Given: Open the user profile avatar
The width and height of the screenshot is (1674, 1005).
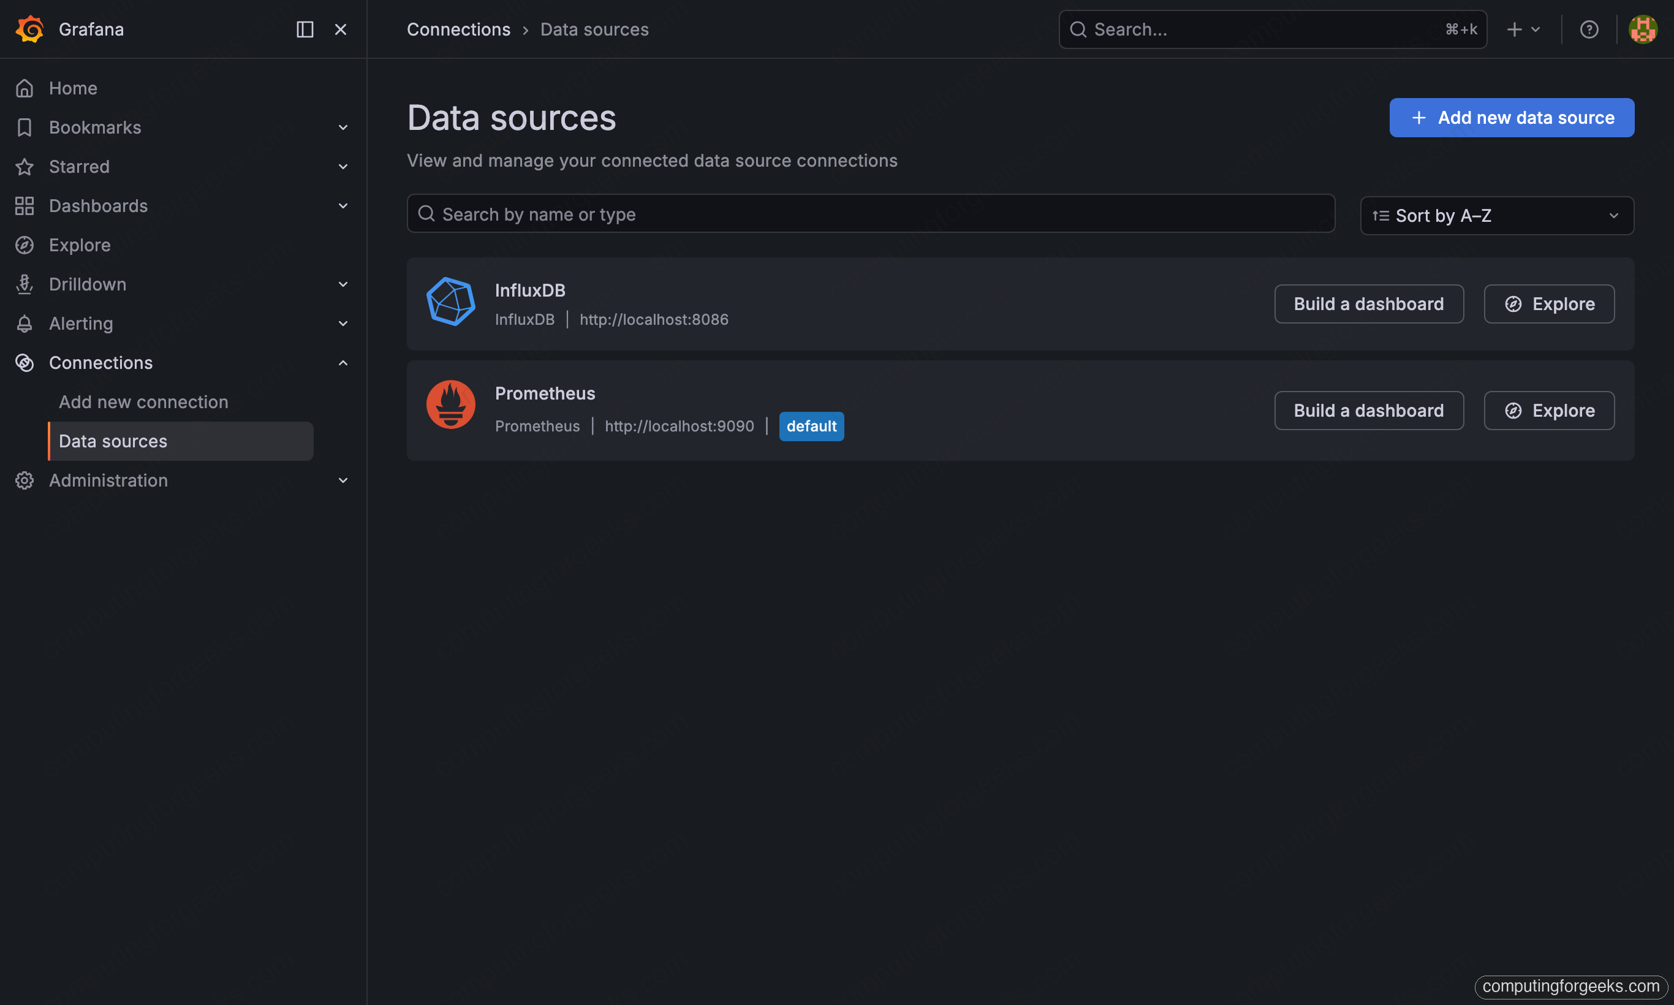Looking at the screenshot, I should [1643, 29].
